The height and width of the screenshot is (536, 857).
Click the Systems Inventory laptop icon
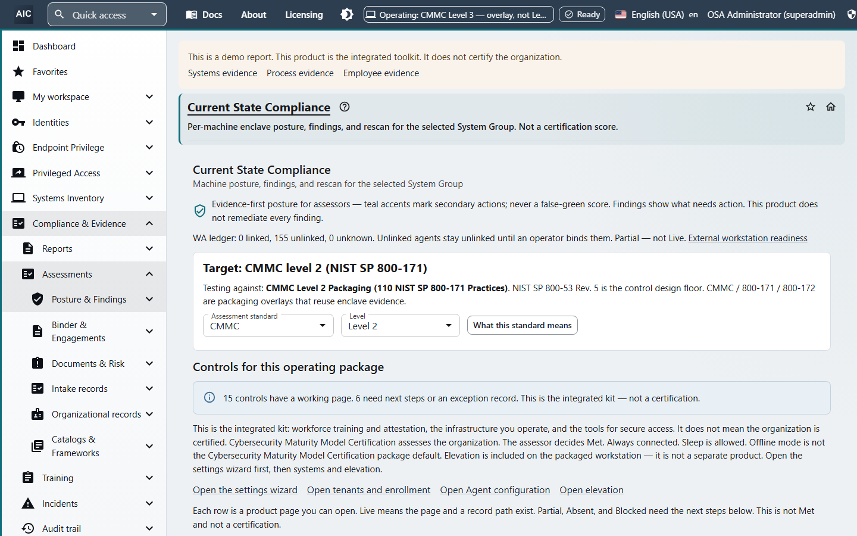point(18,198)
